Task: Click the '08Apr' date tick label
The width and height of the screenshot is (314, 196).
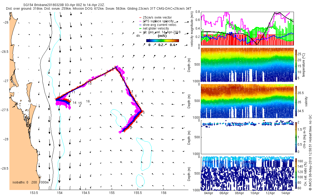Action: (240, 193)
